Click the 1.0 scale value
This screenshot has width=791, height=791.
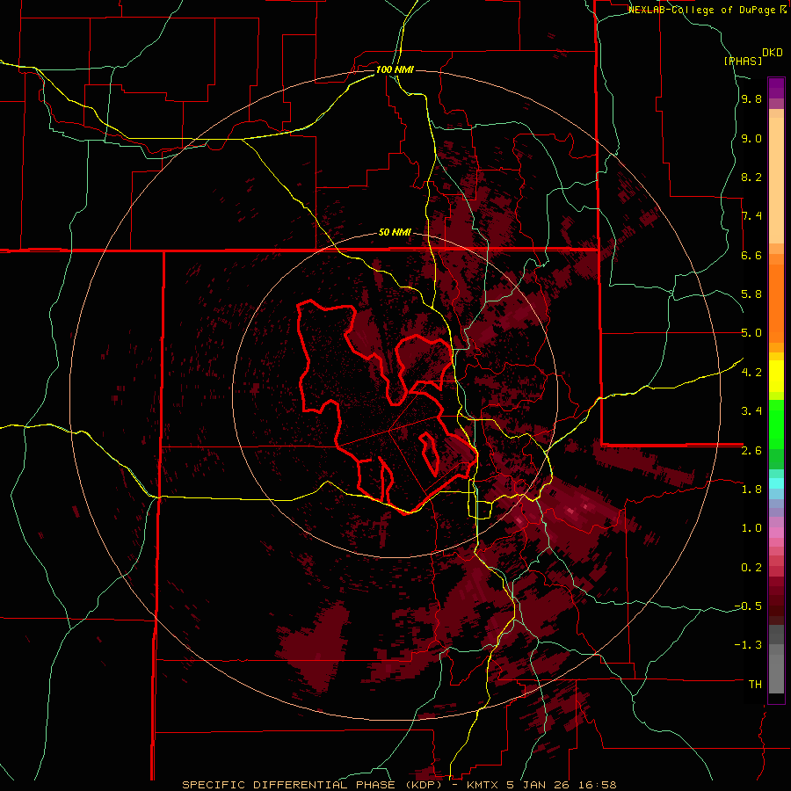[x=751, y=528]
